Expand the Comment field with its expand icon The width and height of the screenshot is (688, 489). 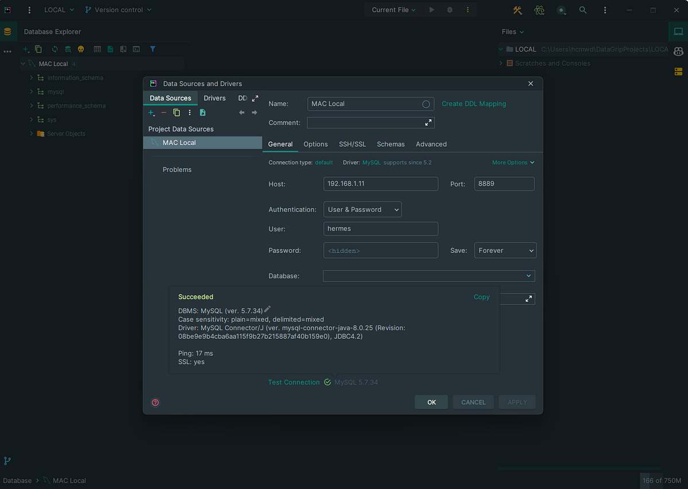pos(428,123)
